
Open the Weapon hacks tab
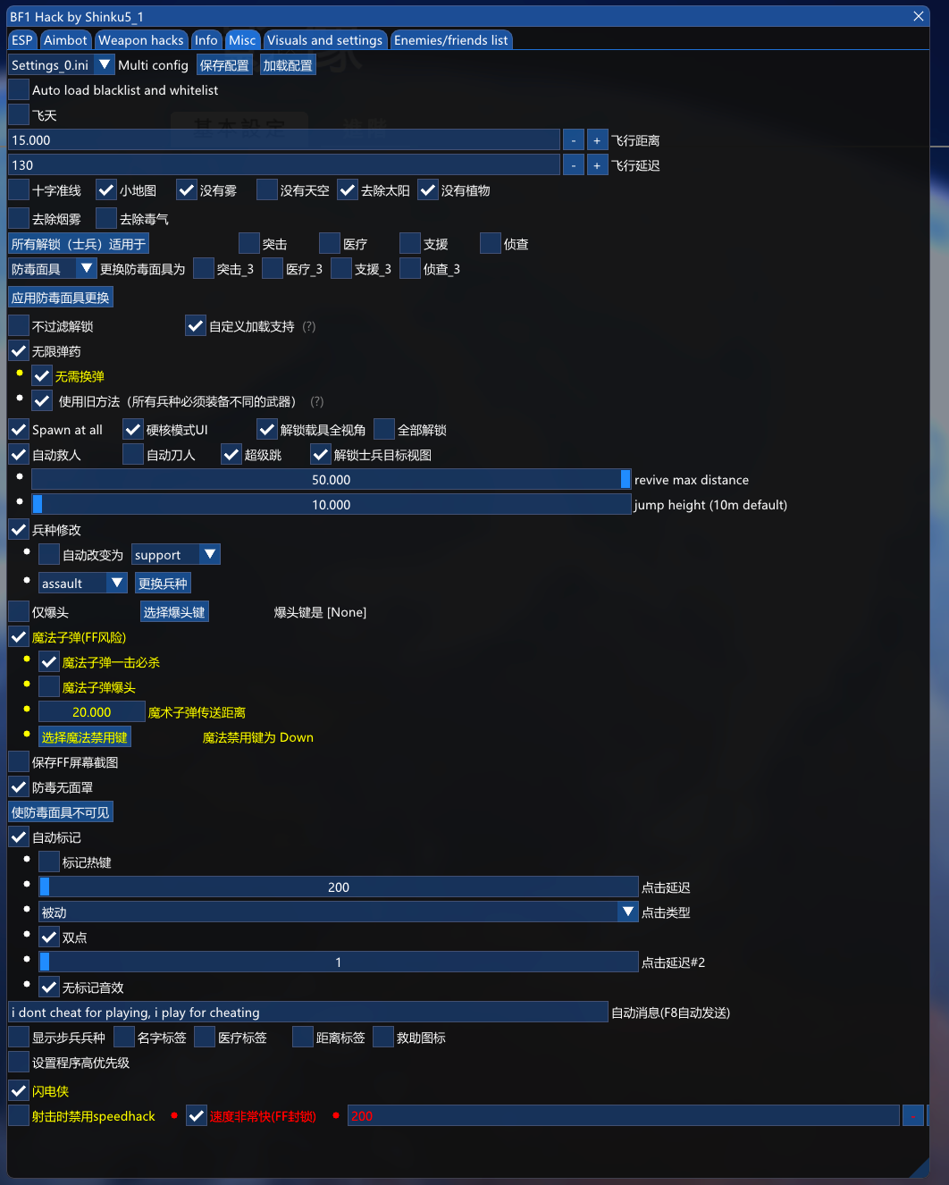pos(141,40)
